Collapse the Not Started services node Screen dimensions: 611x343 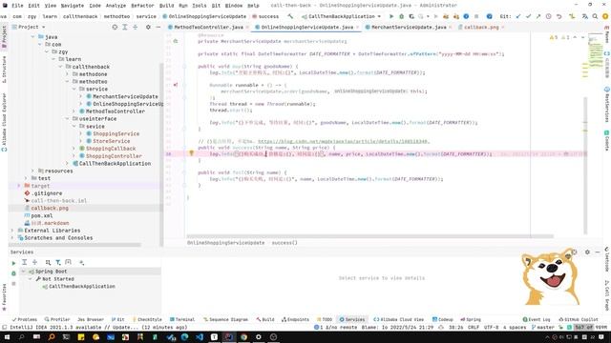click(31, 279)
